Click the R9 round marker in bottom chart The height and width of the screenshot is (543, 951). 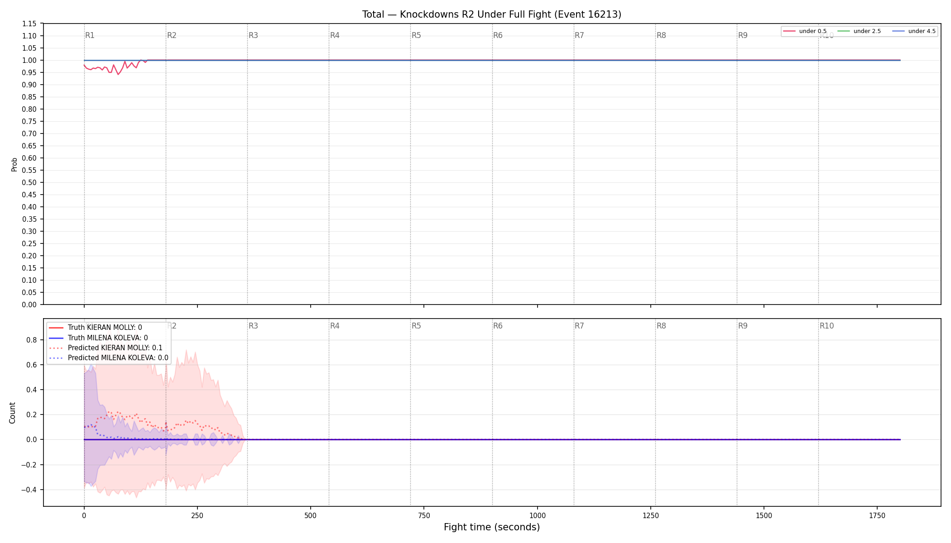point(743,326)
